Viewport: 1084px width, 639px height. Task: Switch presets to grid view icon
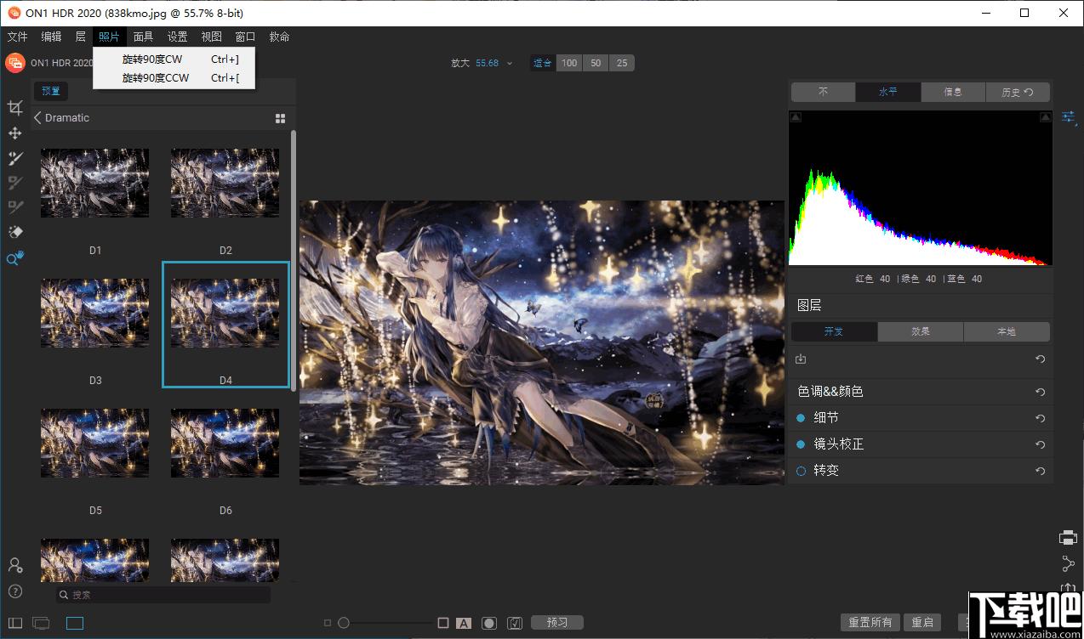[x=280, y=118]
